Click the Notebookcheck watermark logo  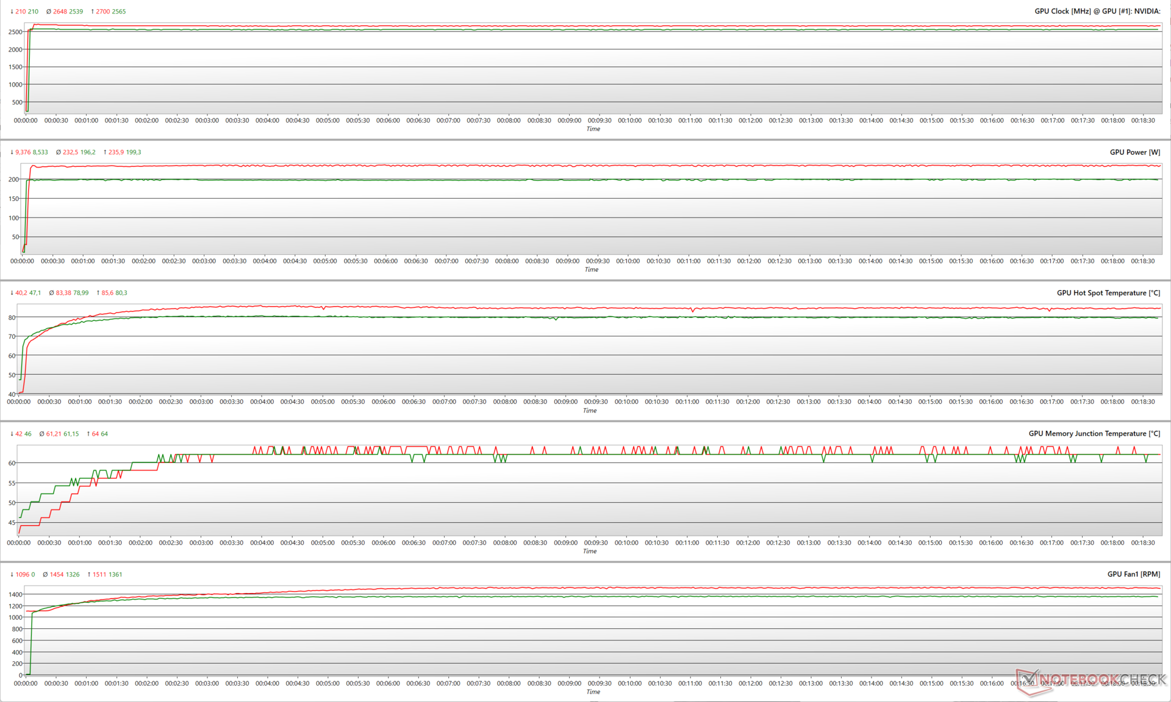point(1092,679)
